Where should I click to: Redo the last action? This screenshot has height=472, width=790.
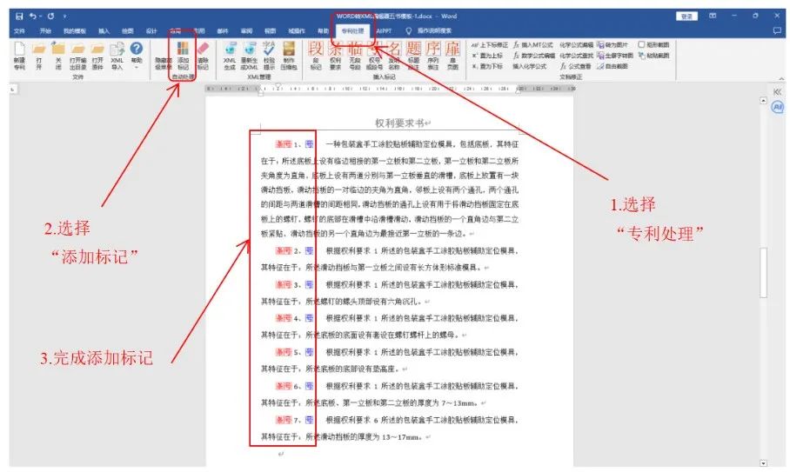coord(50,17)
